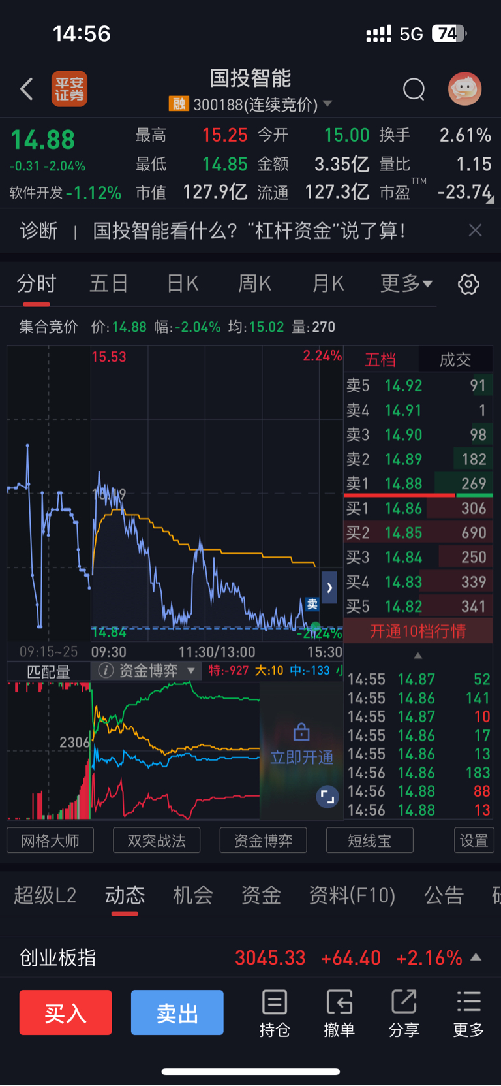The height and width of the screenshot is (1086, 501).
Task: Open the Ping An Securities logo
Action: point(69,89)
